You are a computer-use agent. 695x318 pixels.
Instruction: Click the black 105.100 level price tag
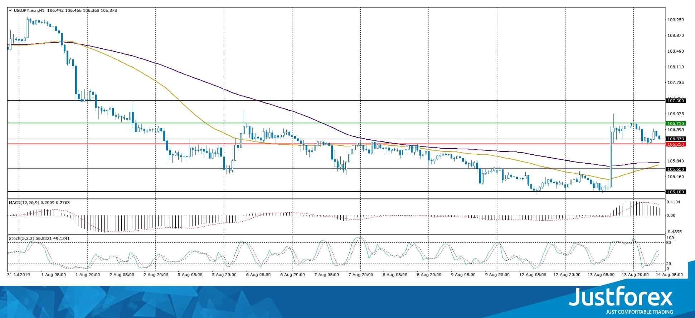click(x=676, y=192)
